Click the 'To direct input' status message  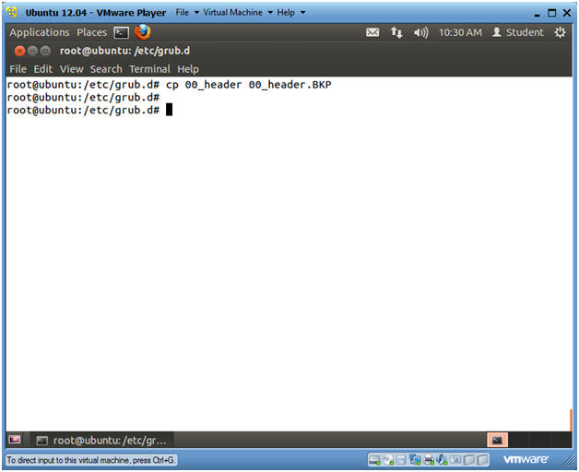point(91,460)
